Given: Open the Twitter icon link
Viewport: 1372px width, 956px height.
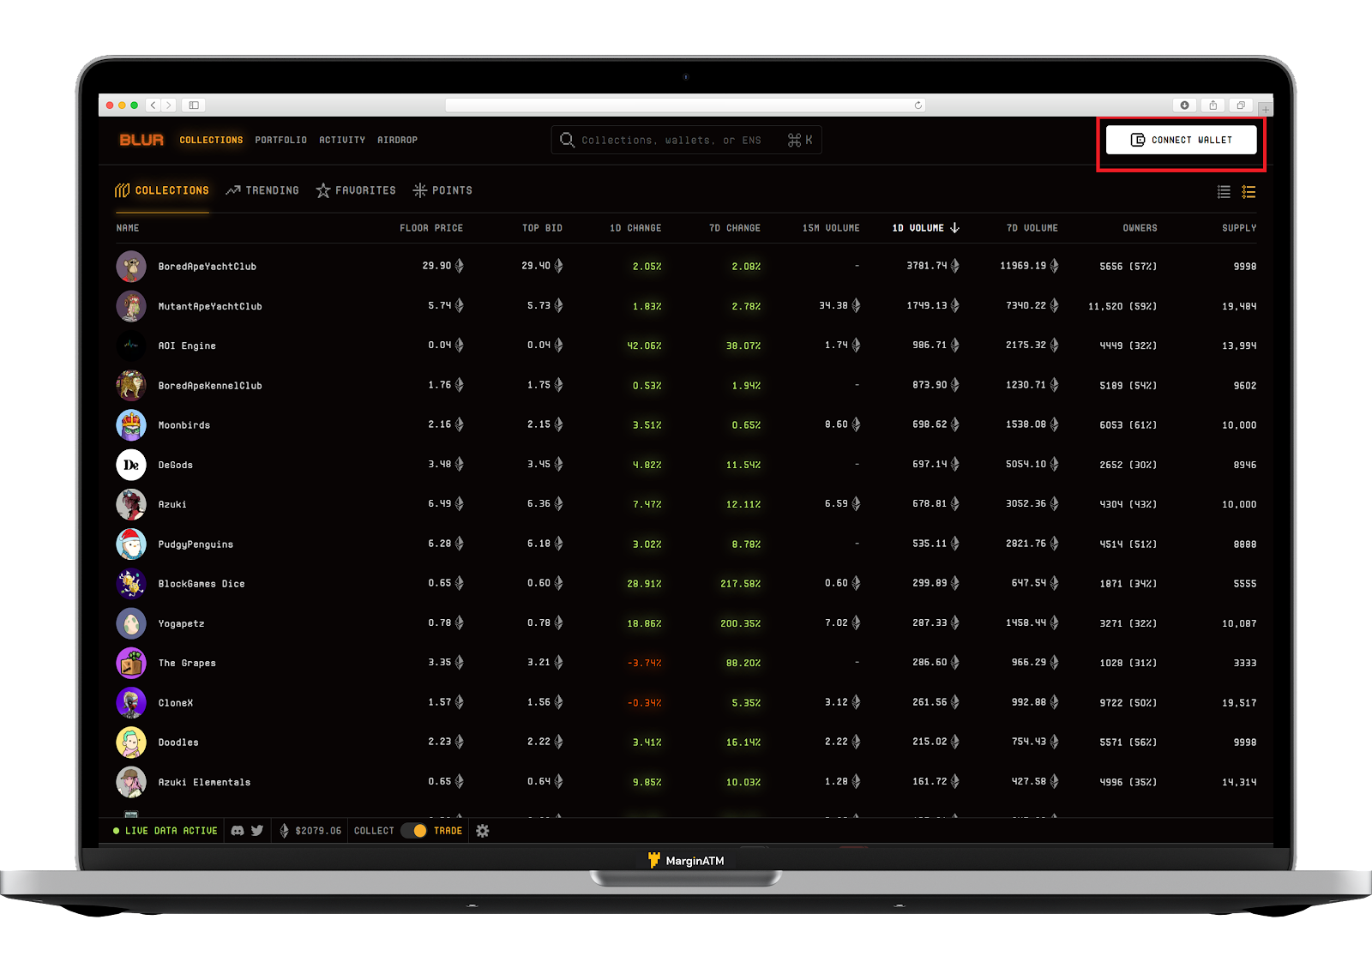Looking at the screenshot, I should tap(257, 831).
